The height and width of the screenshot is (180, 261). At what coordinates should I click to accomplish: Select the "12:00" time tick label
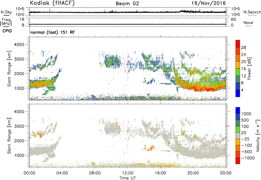tap(128, 173)
